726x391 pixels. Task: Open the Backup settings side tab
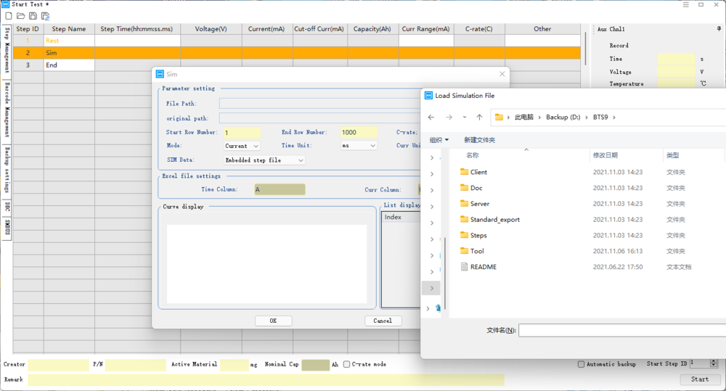click(7, 170)
